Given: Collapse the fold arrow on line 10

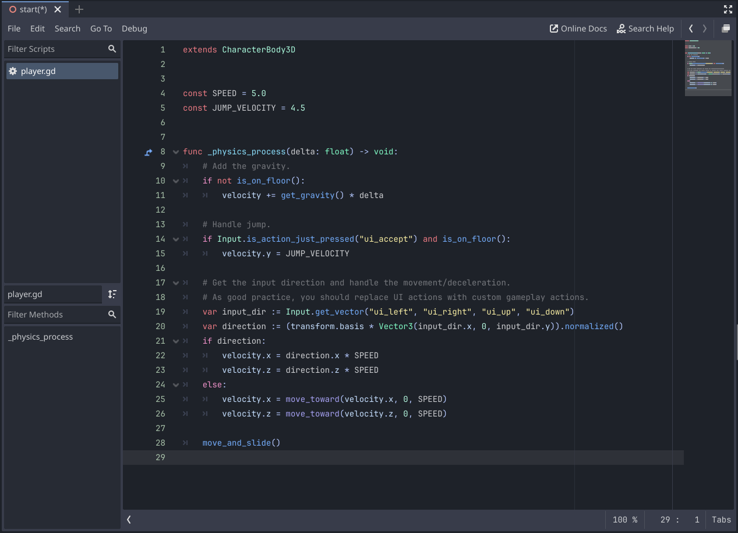Looking at the screenshot, I should [175, 181].
